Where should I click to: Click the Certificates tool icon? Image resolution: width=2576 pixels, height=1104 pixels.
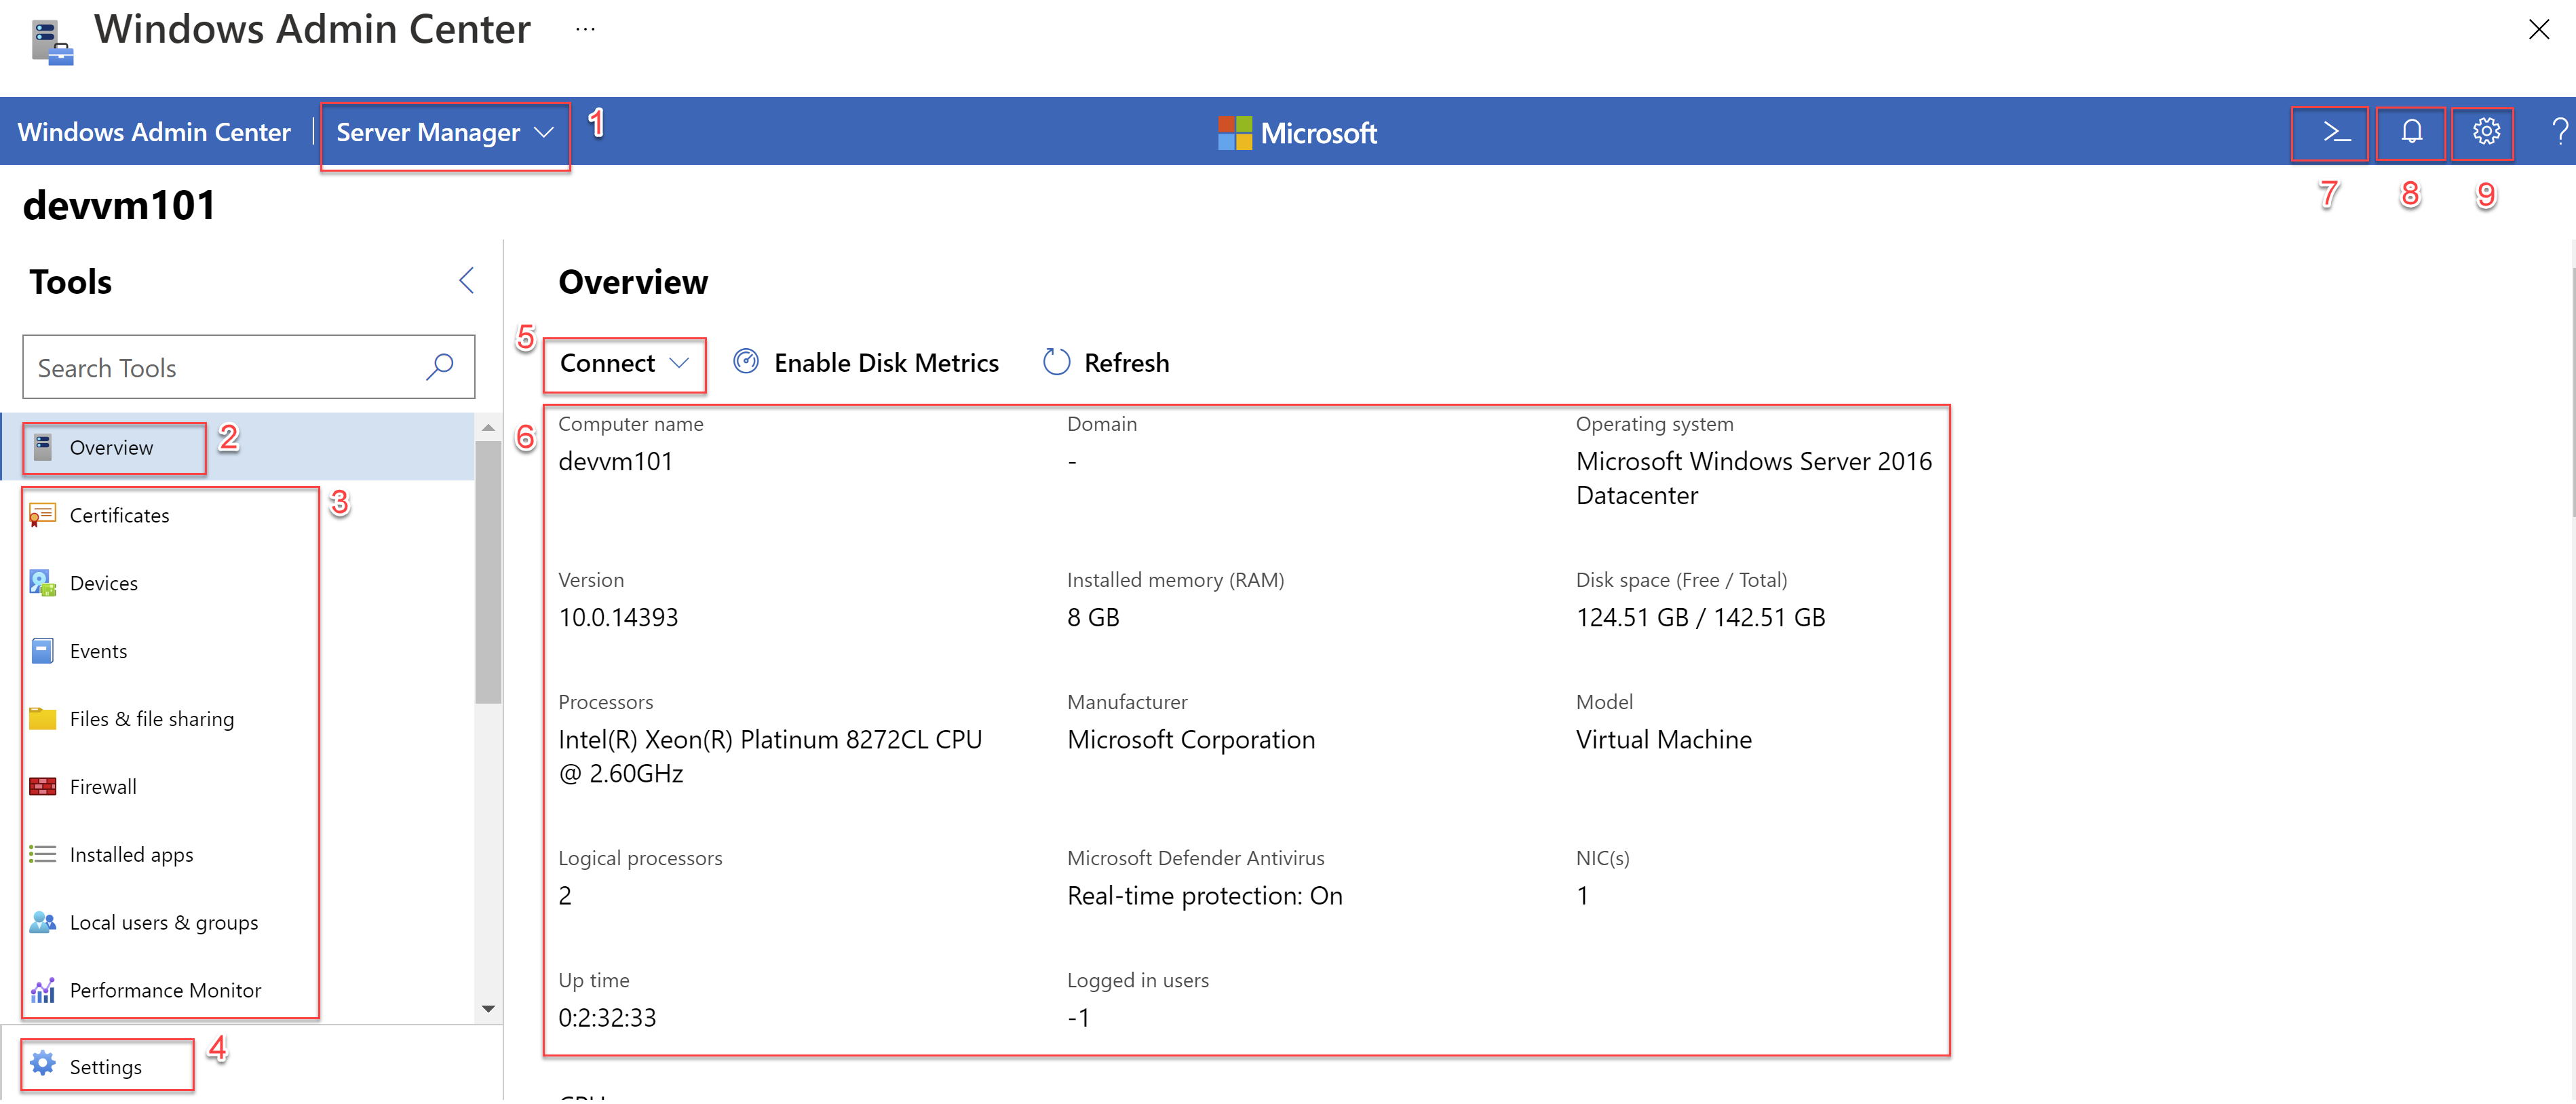pyautogui.click(x=42, y=515)
